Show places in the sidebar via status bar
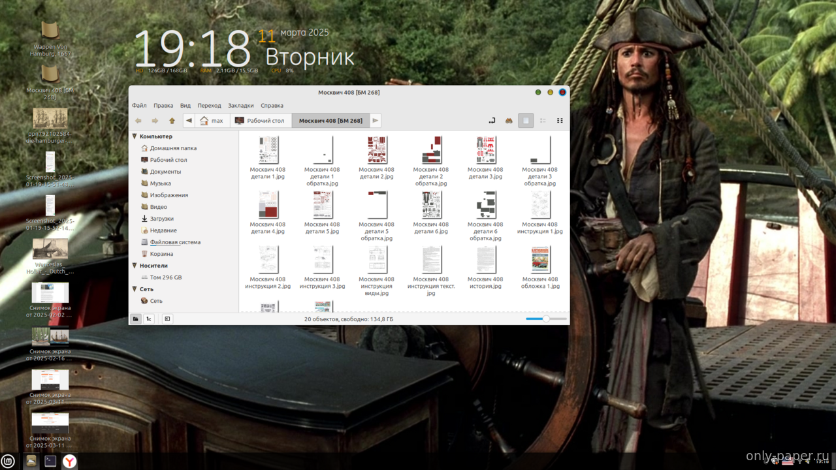Viewport: 836px width, 470px height. pyautogui.click(x=136, y=319)
